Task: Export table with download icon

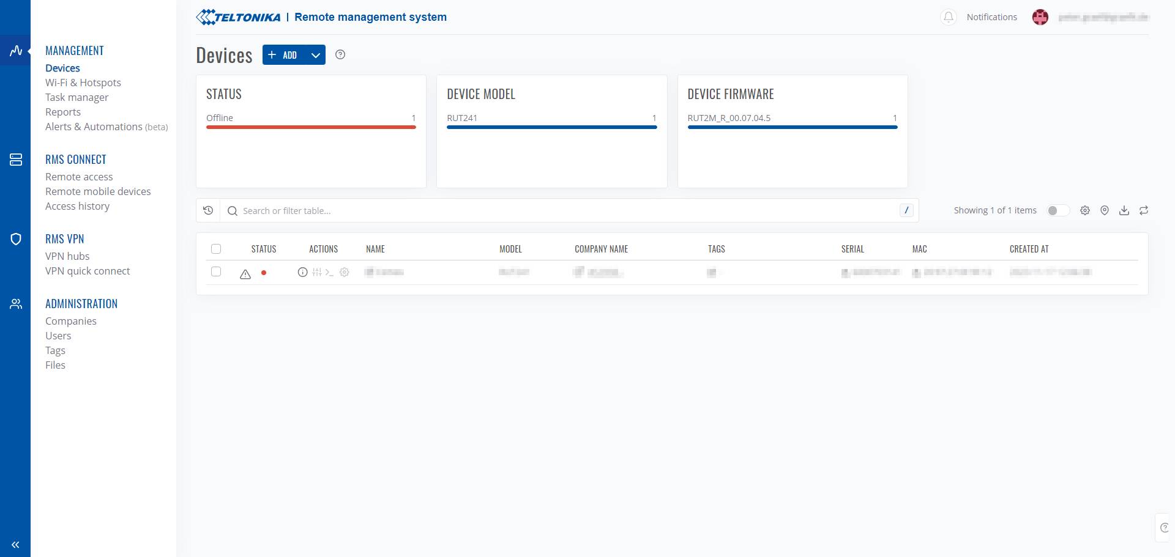Action: (x=1124, y=210)
